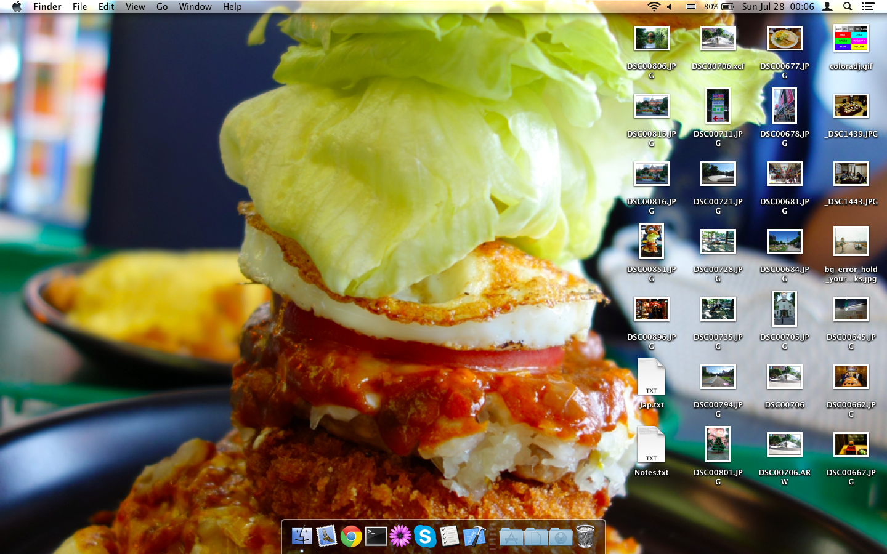This screenshot has height=554, width=887.
Task: Click the date and time clock
Action: pyautogui.click(x=778, y=7)
